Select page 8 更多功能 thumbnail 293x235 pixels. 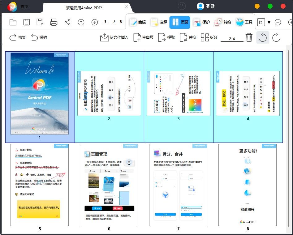[x=248, y=185]
